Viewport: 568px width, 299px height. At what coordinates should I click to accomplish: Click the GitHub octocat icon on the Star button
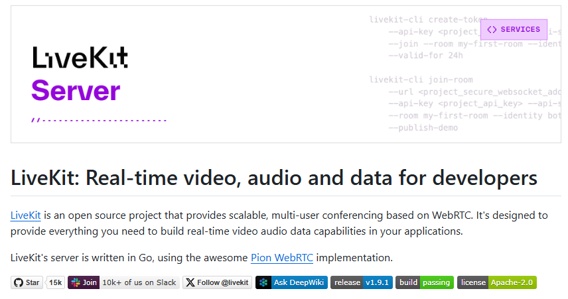[19, 282]
